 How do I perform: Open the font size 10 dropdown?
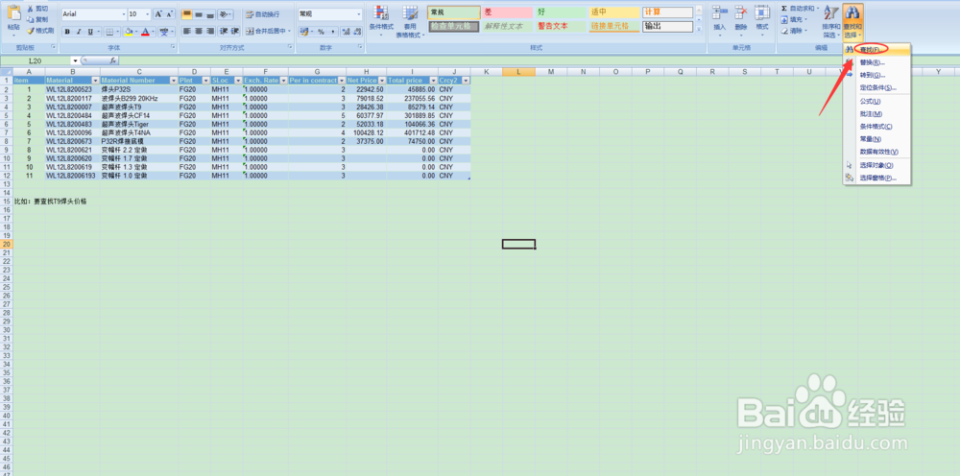click(x=148, y=14)
